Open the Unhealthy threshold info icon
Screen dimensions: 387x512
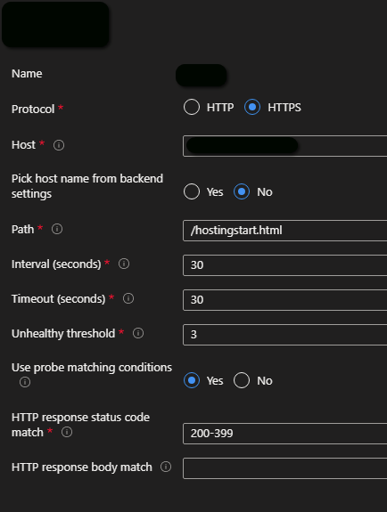click(x=138, y=333)
